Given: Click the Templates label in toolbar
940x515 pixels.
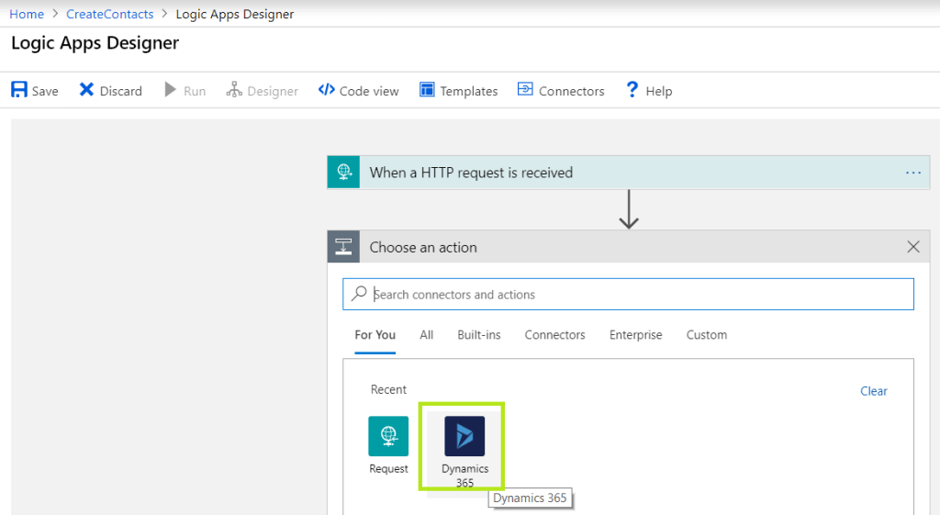Looking at the screenshot, I should coord(469,91).
